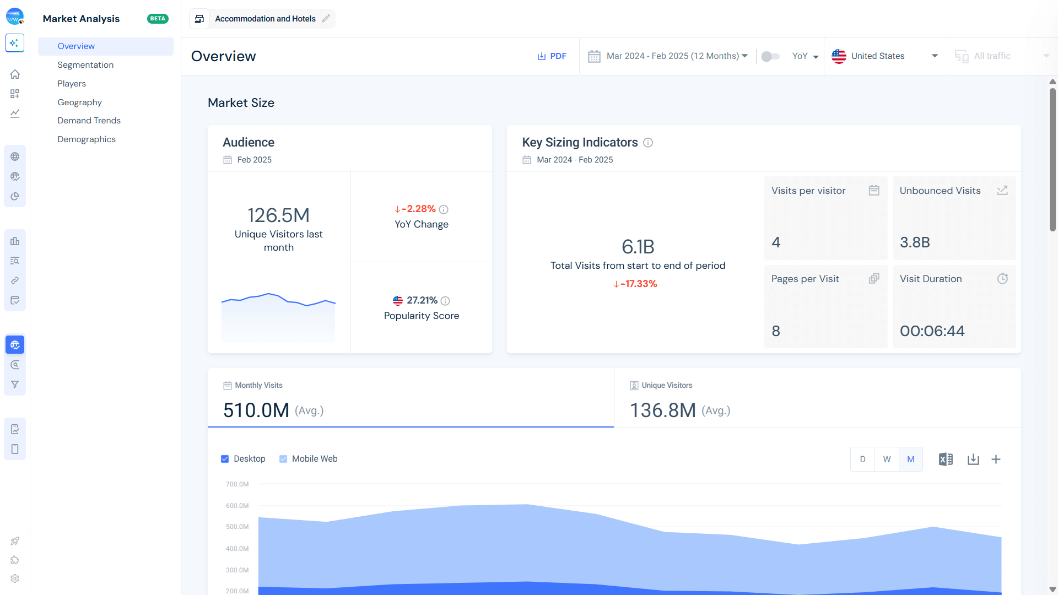Open the home icon in left sidebar

(15, 74)
